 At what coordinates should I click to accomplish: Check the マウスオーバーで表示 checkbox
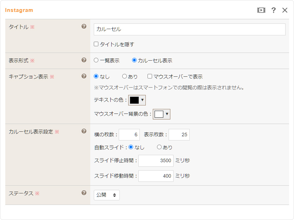(x=150, y=76)
